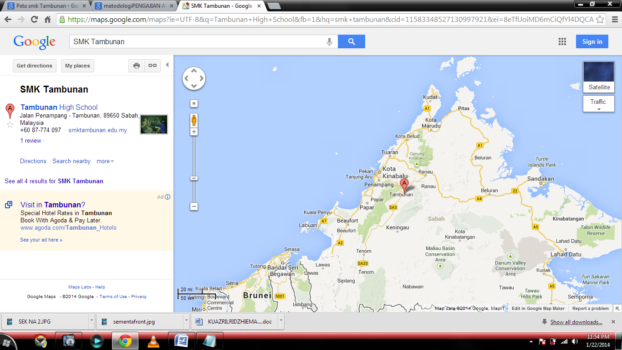Click the Search nearby link
Screen dimensions: 622x350
click(71, 161)
